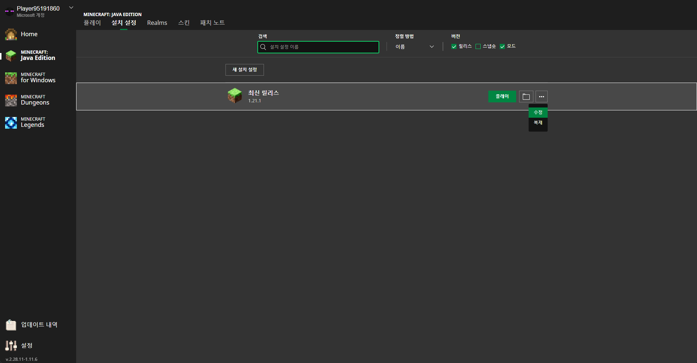
Task: Click the search magnifier icon
Action: 263,47
